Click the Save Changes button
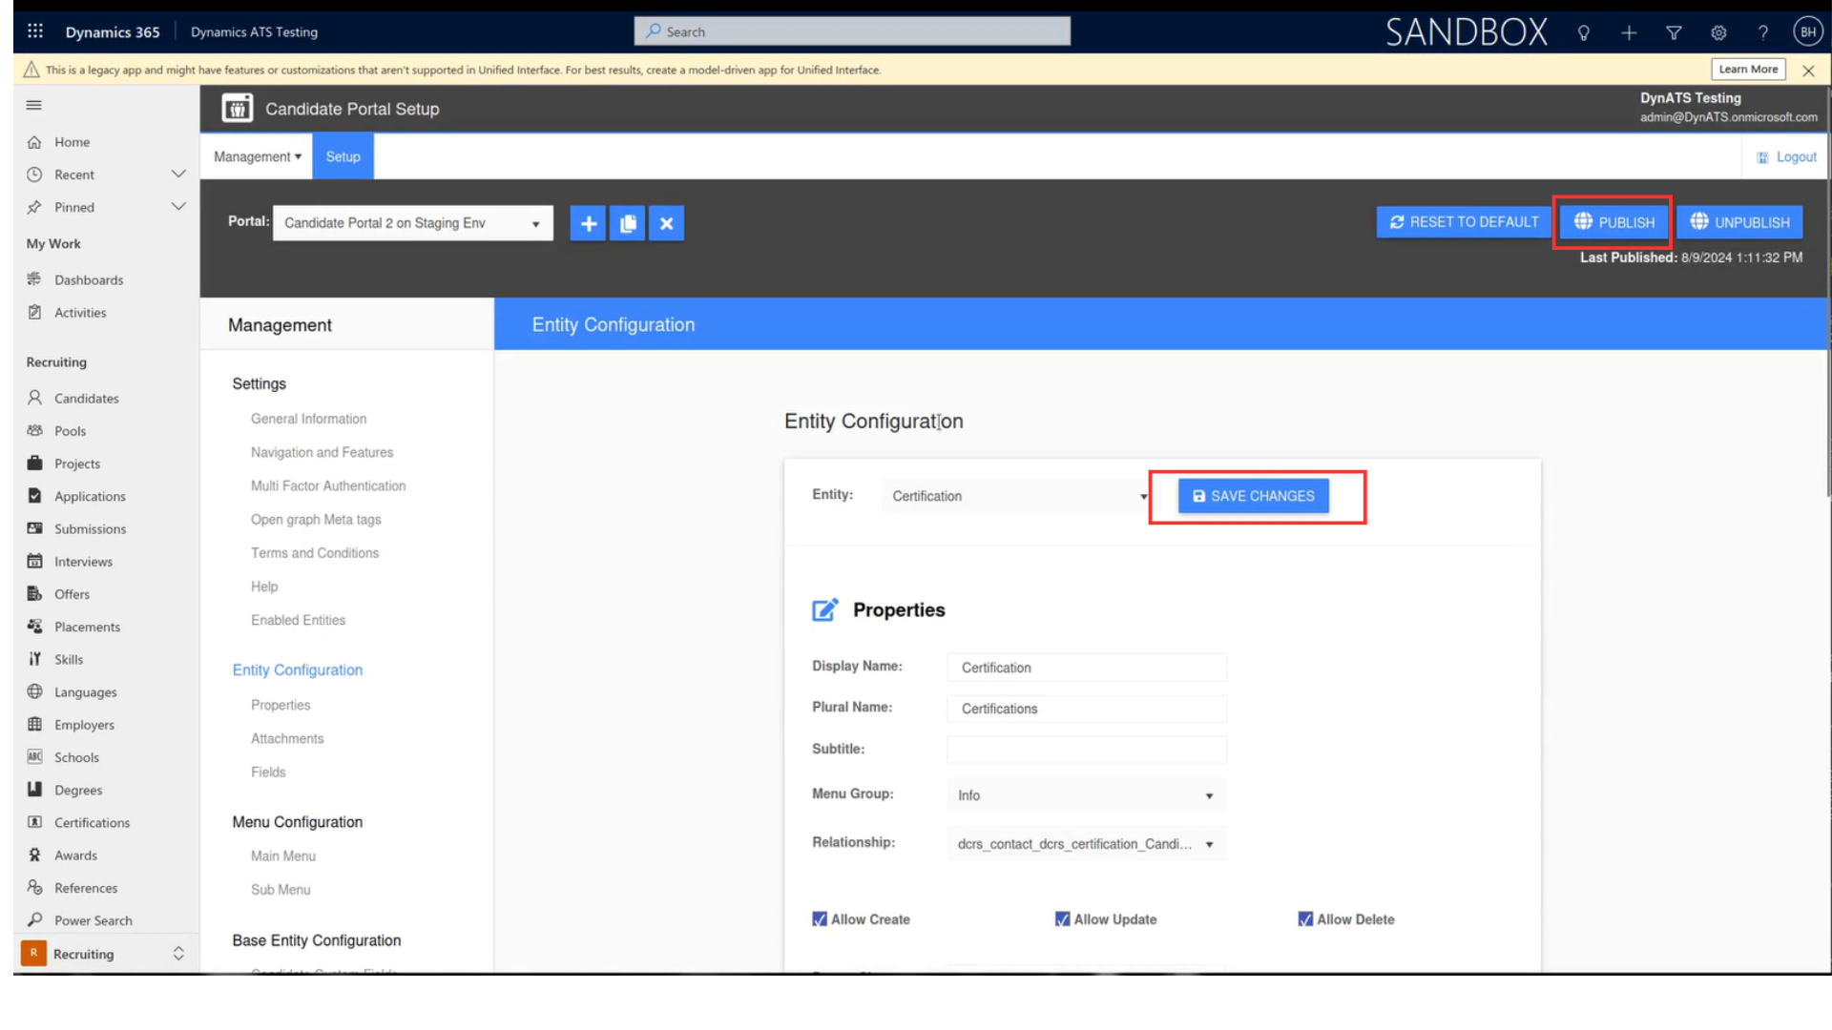The image size is (1832, 1030). [x=1253, y=496]
